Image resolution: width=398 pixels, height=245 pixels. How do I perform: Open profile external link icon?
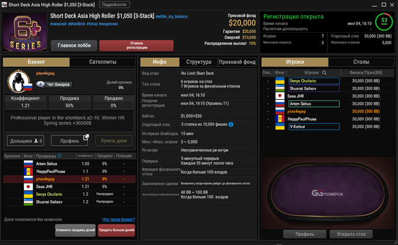click(86, 137)
